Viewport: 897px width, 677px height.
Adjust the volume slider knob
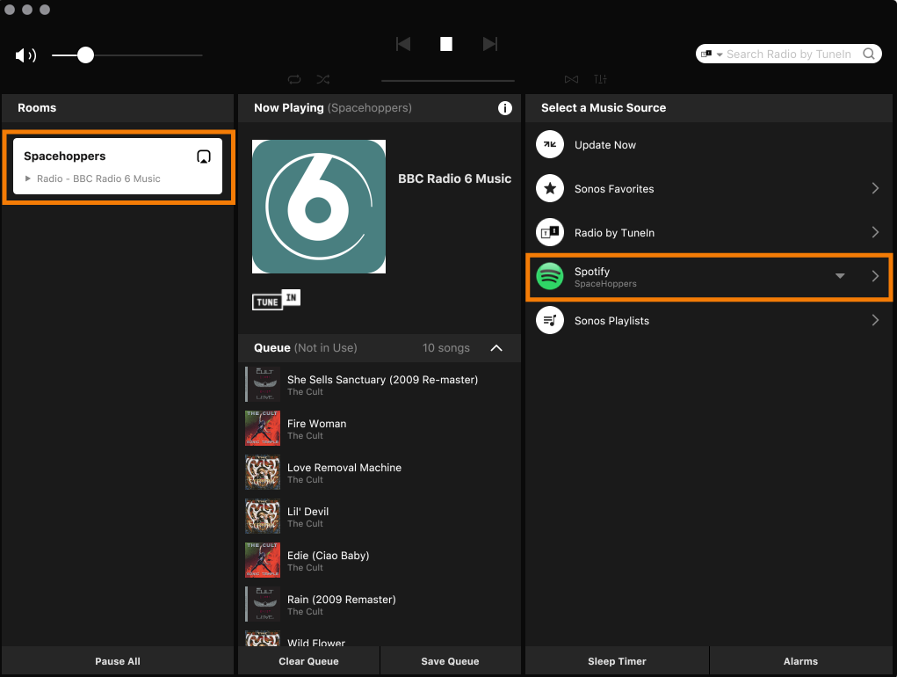coord(85,55)
